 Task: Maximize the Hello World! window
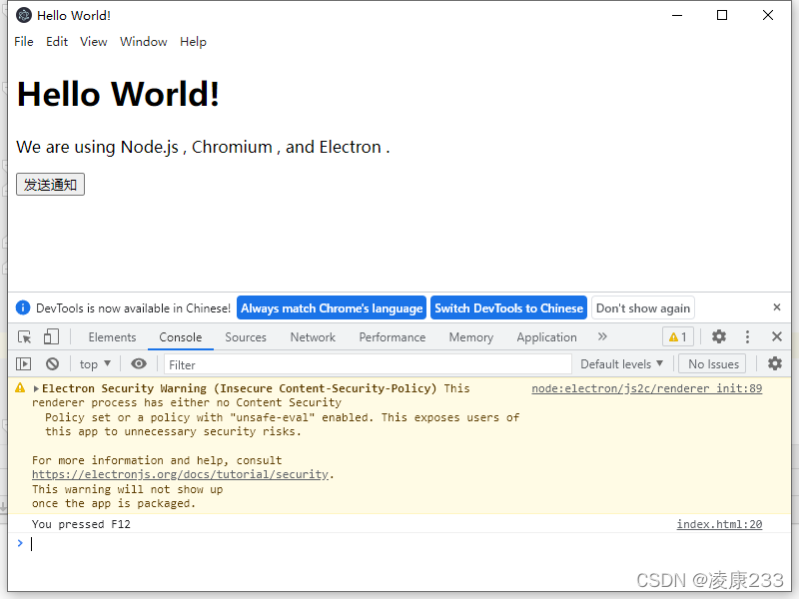(722, 15)
